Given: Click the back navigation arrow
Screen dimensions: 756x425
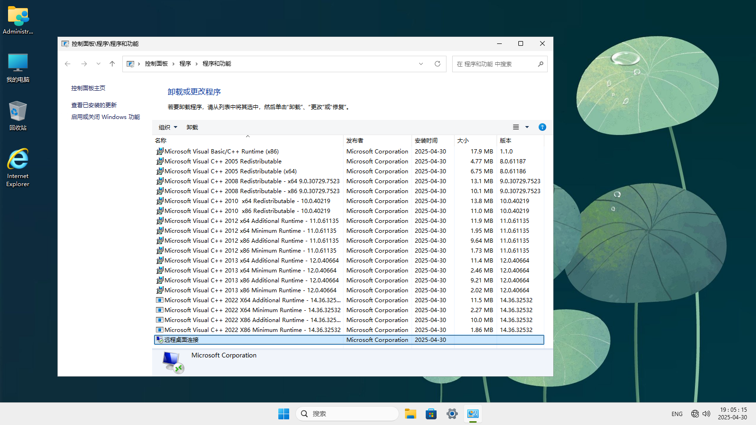Looking at the screenshot, I should click(x=68, y=64).
